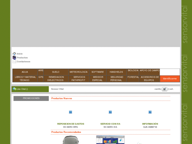The image size is (192, 144).
Task: Open LIBROS Y MATERIAL TÉCNICO category
Action: pyautogui.click(x=25, y=79)
